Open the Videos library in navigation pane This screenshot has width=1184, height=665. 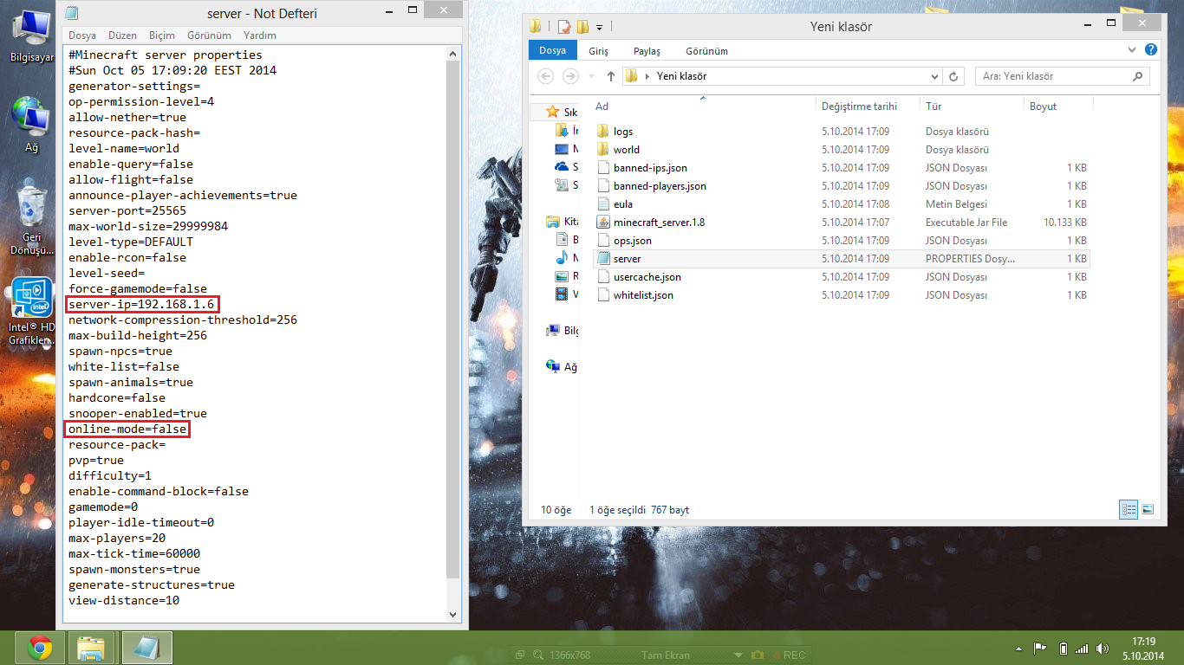pos(562,294)
